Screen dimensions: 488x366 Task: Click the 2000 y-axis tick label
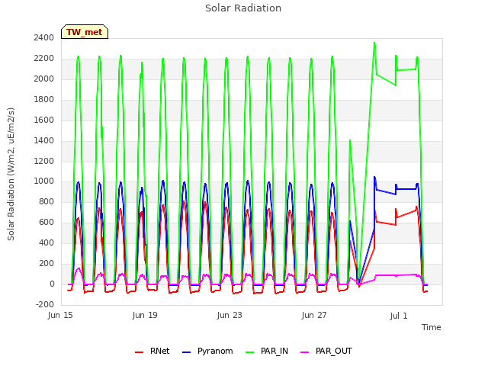point(44,79)
